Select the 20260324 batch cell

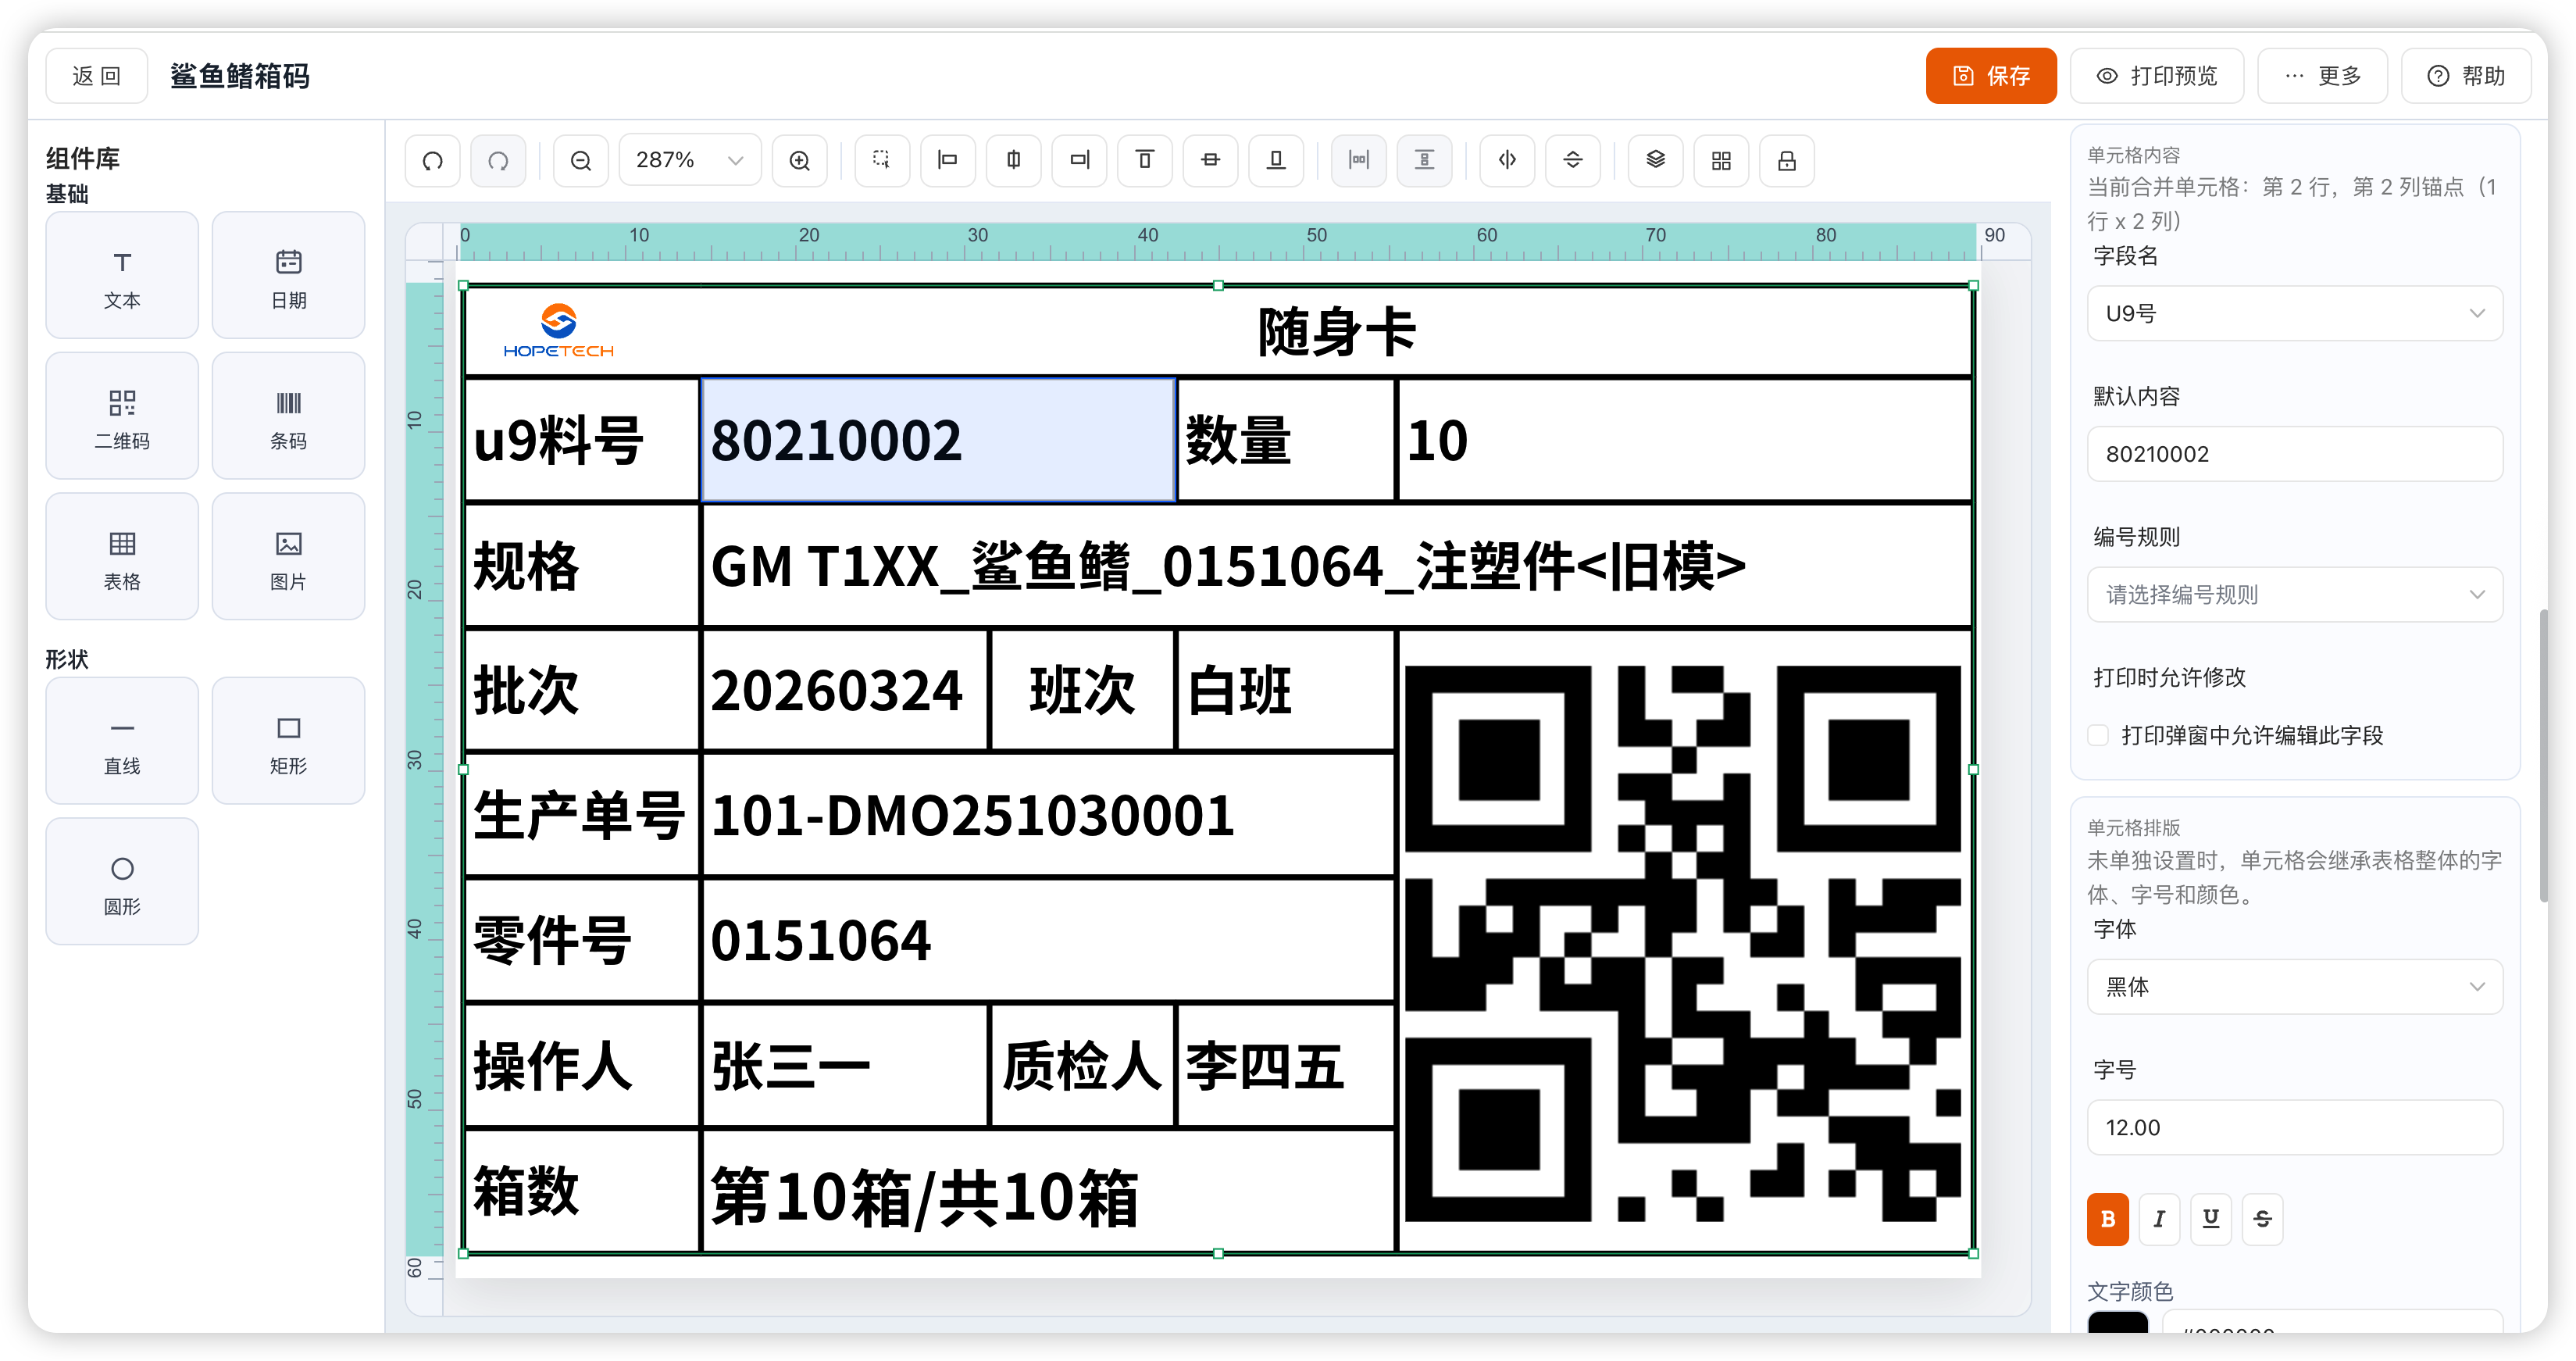[845, 690]
